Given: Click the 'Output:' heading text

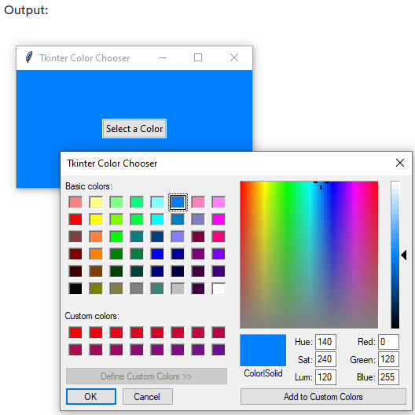Looking at the screenshot, I should pos(26,10).
